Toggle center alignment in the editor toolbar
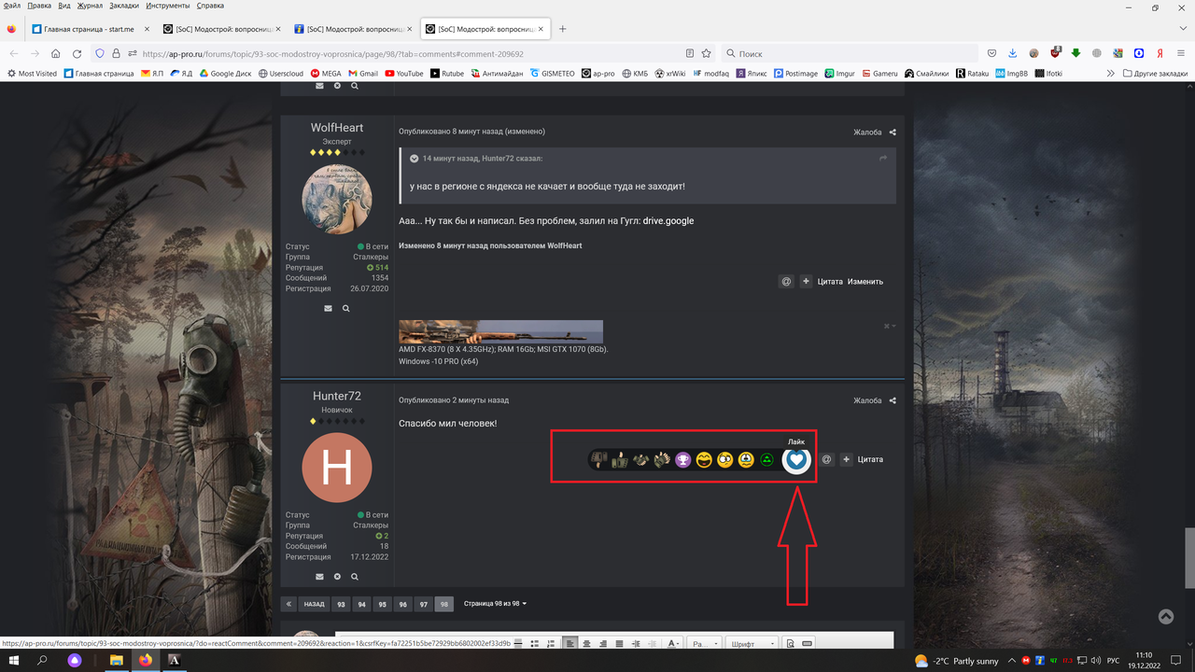The width and height of the screenshot is (1195, 672). click(x=586, y=643)
